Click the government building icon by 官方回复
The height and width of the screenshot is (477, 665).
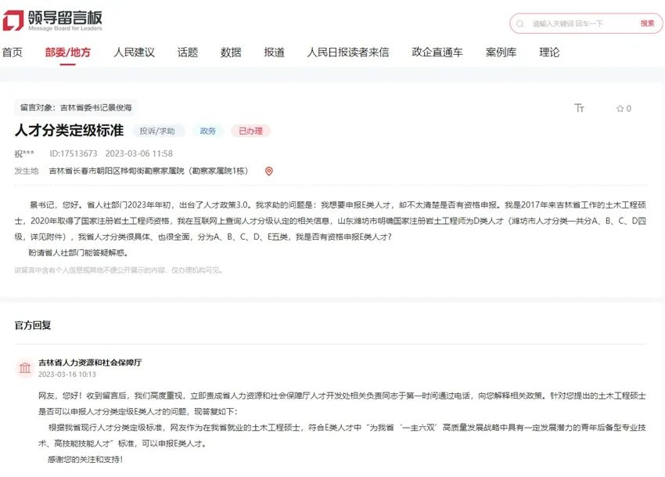coord(25,368)
